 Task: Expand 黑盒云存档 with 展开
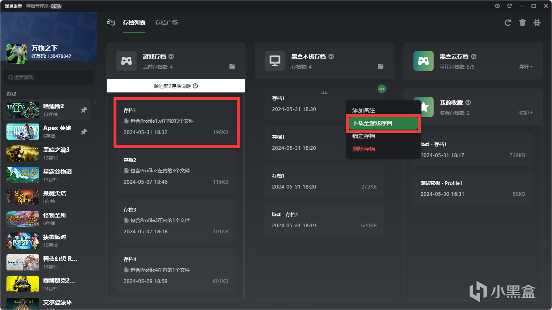(526, 67)
